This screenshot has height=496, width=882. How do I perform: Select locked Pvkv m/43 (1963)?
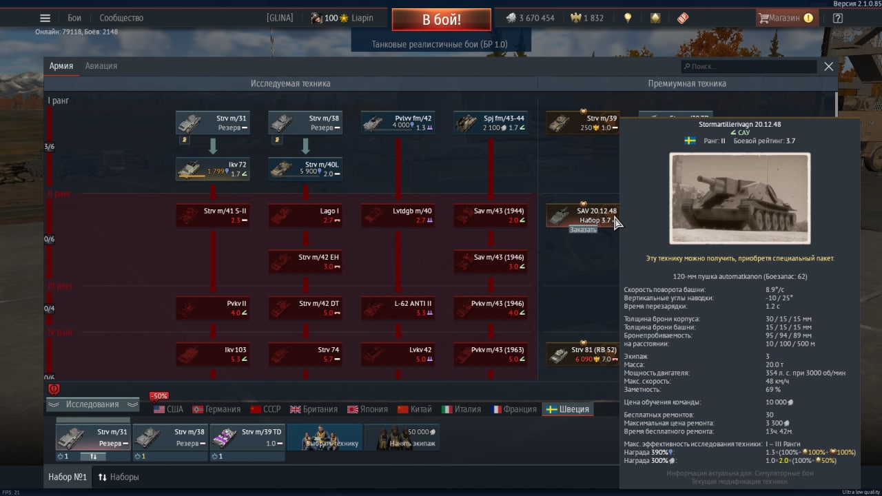[491, 354]
